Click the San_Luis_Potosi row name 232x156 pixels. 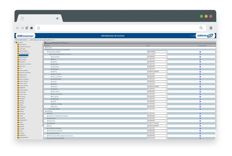(x=57, y=94)
